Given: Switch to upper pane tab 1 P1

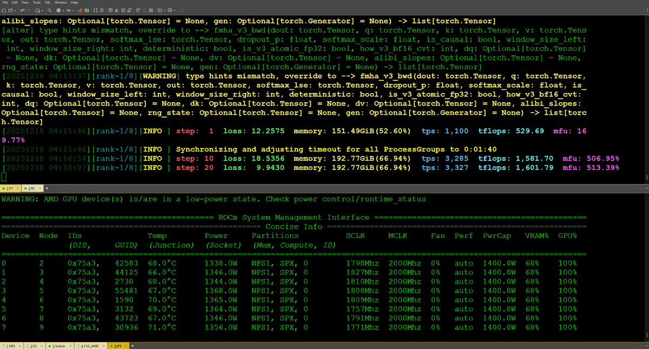Looking at the screenshot, I should pos(10,188).
